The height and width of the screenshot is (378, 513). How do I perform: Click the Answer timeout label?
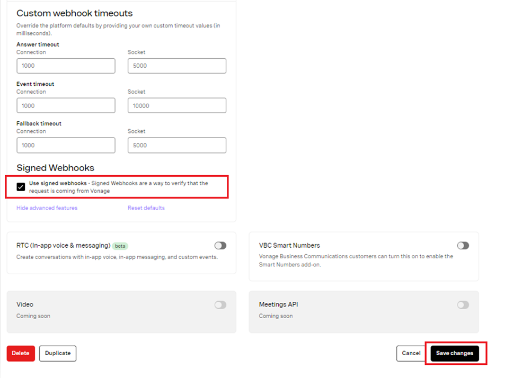click(38, 44)
